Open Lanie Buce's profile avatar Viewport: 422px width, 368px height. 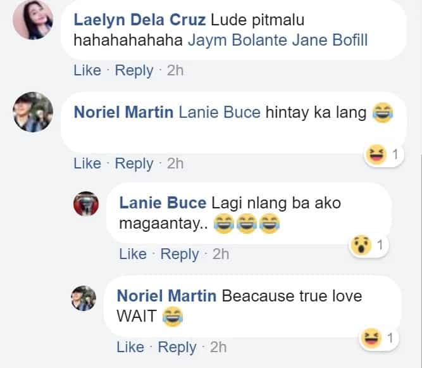click(86, 204)
